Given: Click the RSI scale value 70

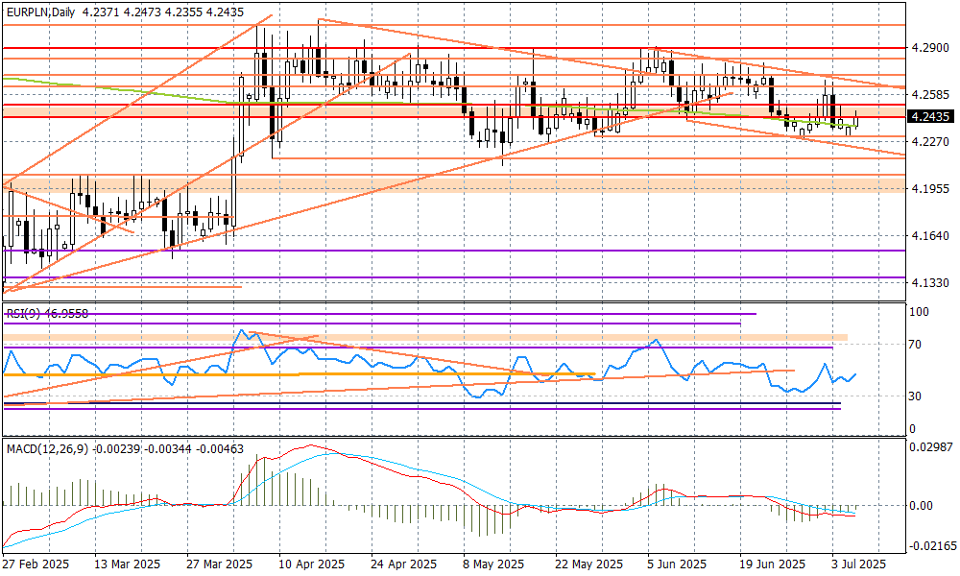Looking at the screenshot, I should [x=916, y=346].
